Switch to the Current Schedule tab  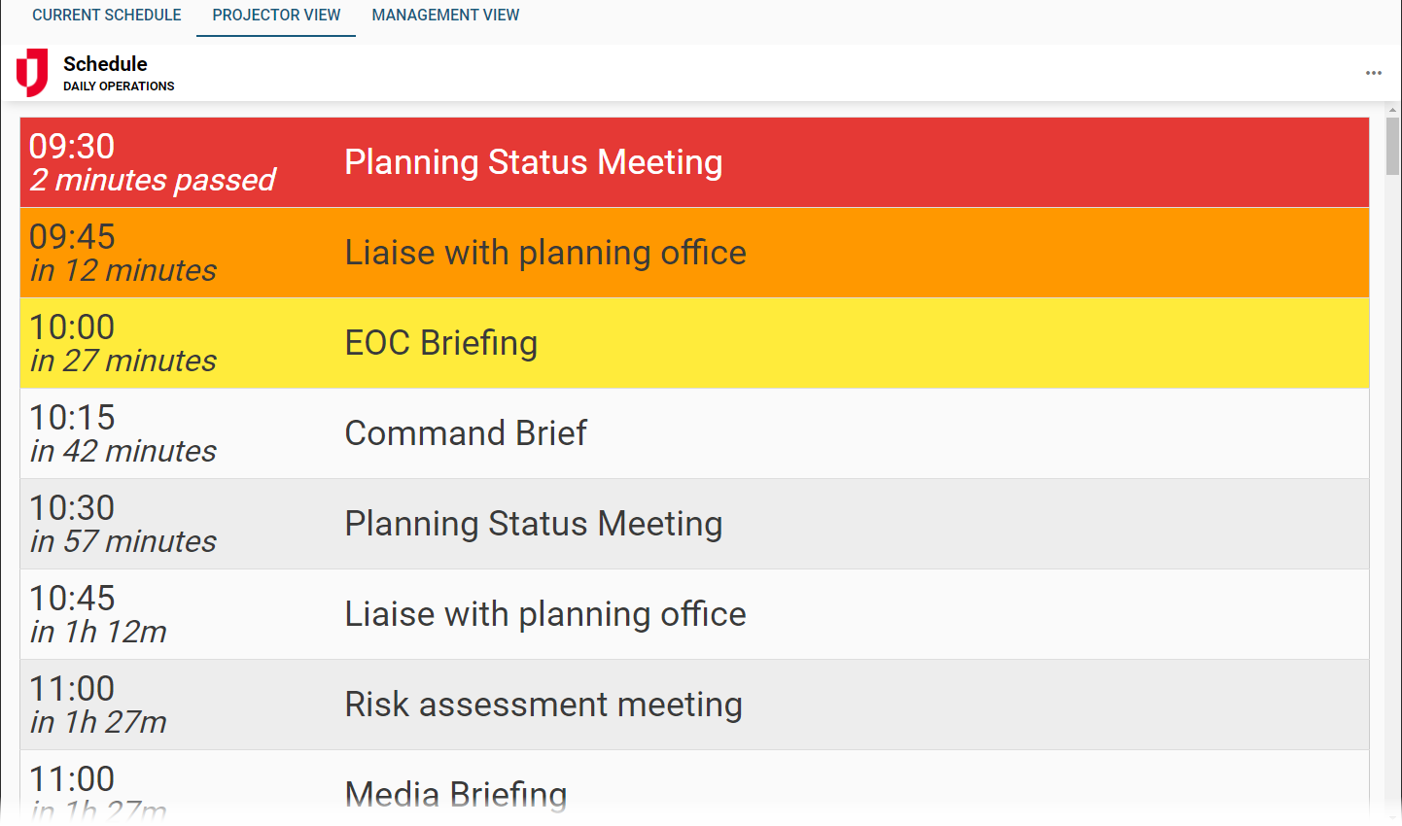107,16
